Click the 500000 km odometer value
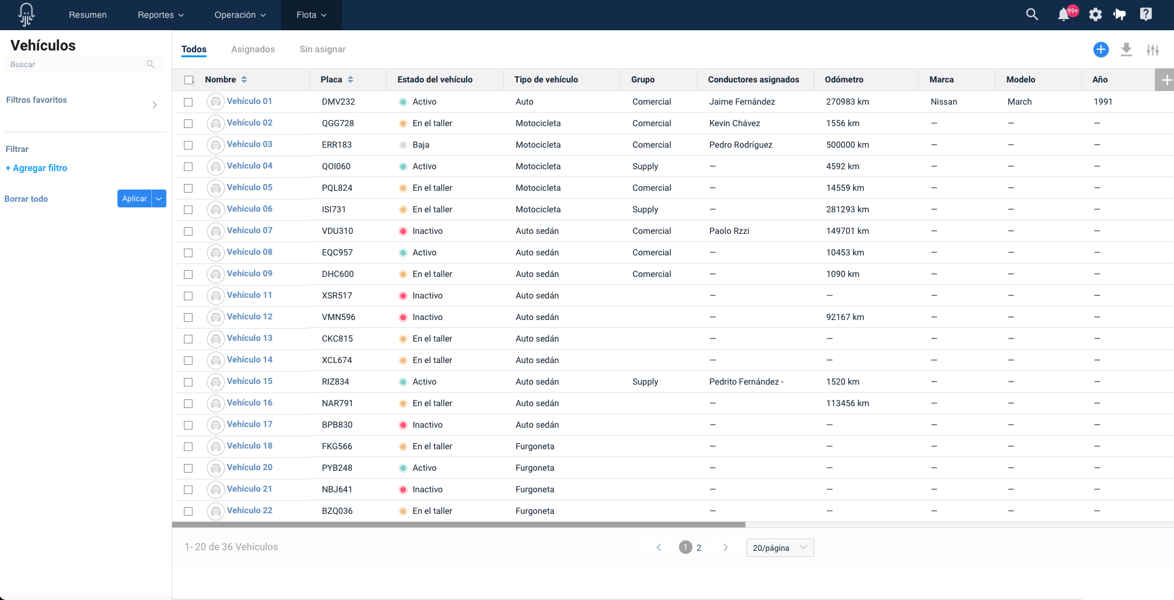Image resolution: width=1174 pixels, height=600 pixels. point(847,145)
